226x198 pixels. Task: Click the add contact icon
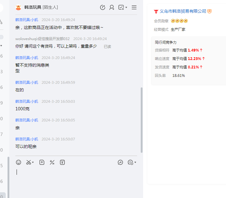click(x=112, y=7)
